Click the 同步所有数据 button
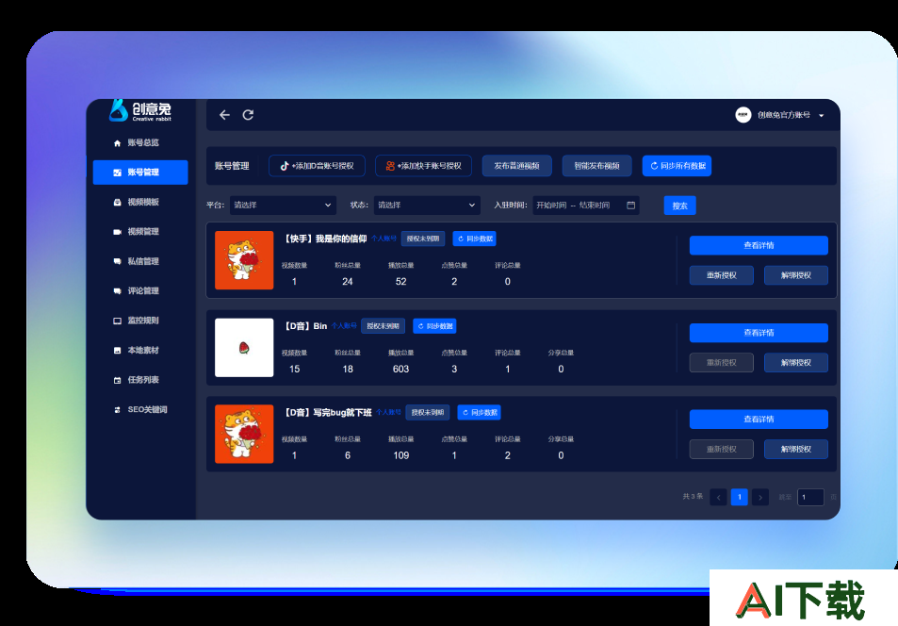 (x=677, y=166)
